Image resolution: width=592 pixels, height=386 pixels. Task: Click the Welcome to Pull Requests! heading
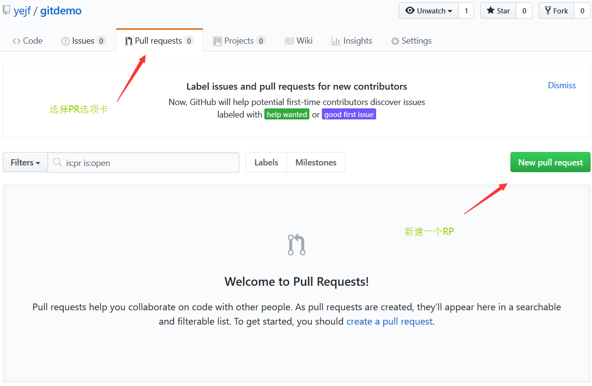click(x=296, y=281)
